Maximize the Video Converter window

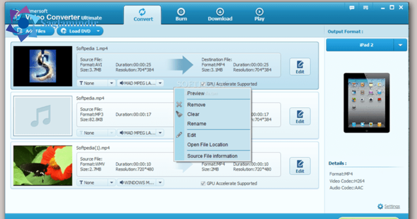pyautogui.click(x=392, y=7)
